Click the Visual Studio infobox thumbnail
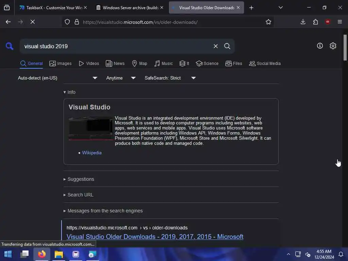This screenshot has width=348, height=261. pyautogui.click(x=91, y=129)
